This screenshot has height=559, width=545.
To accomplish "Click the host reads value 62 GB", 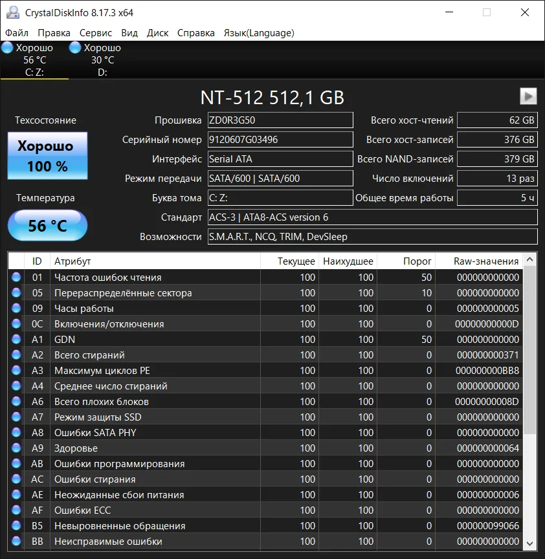I will tap(497, 120).
